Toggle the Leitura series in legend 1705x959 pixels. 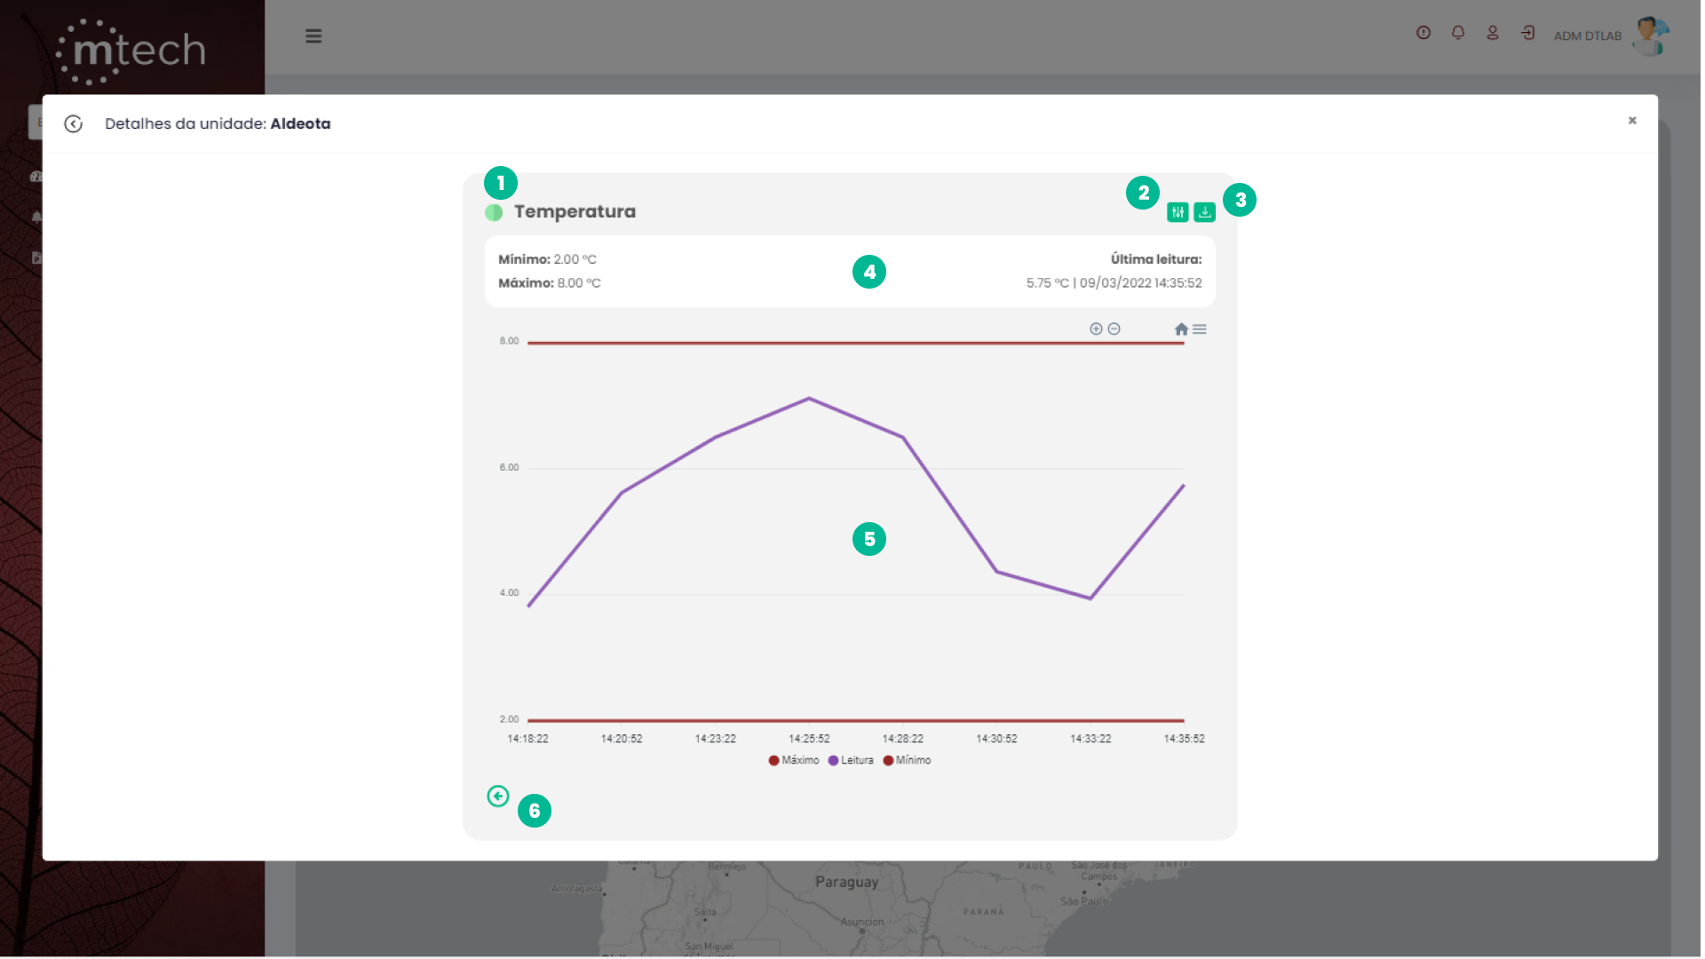tap(852, 761)
